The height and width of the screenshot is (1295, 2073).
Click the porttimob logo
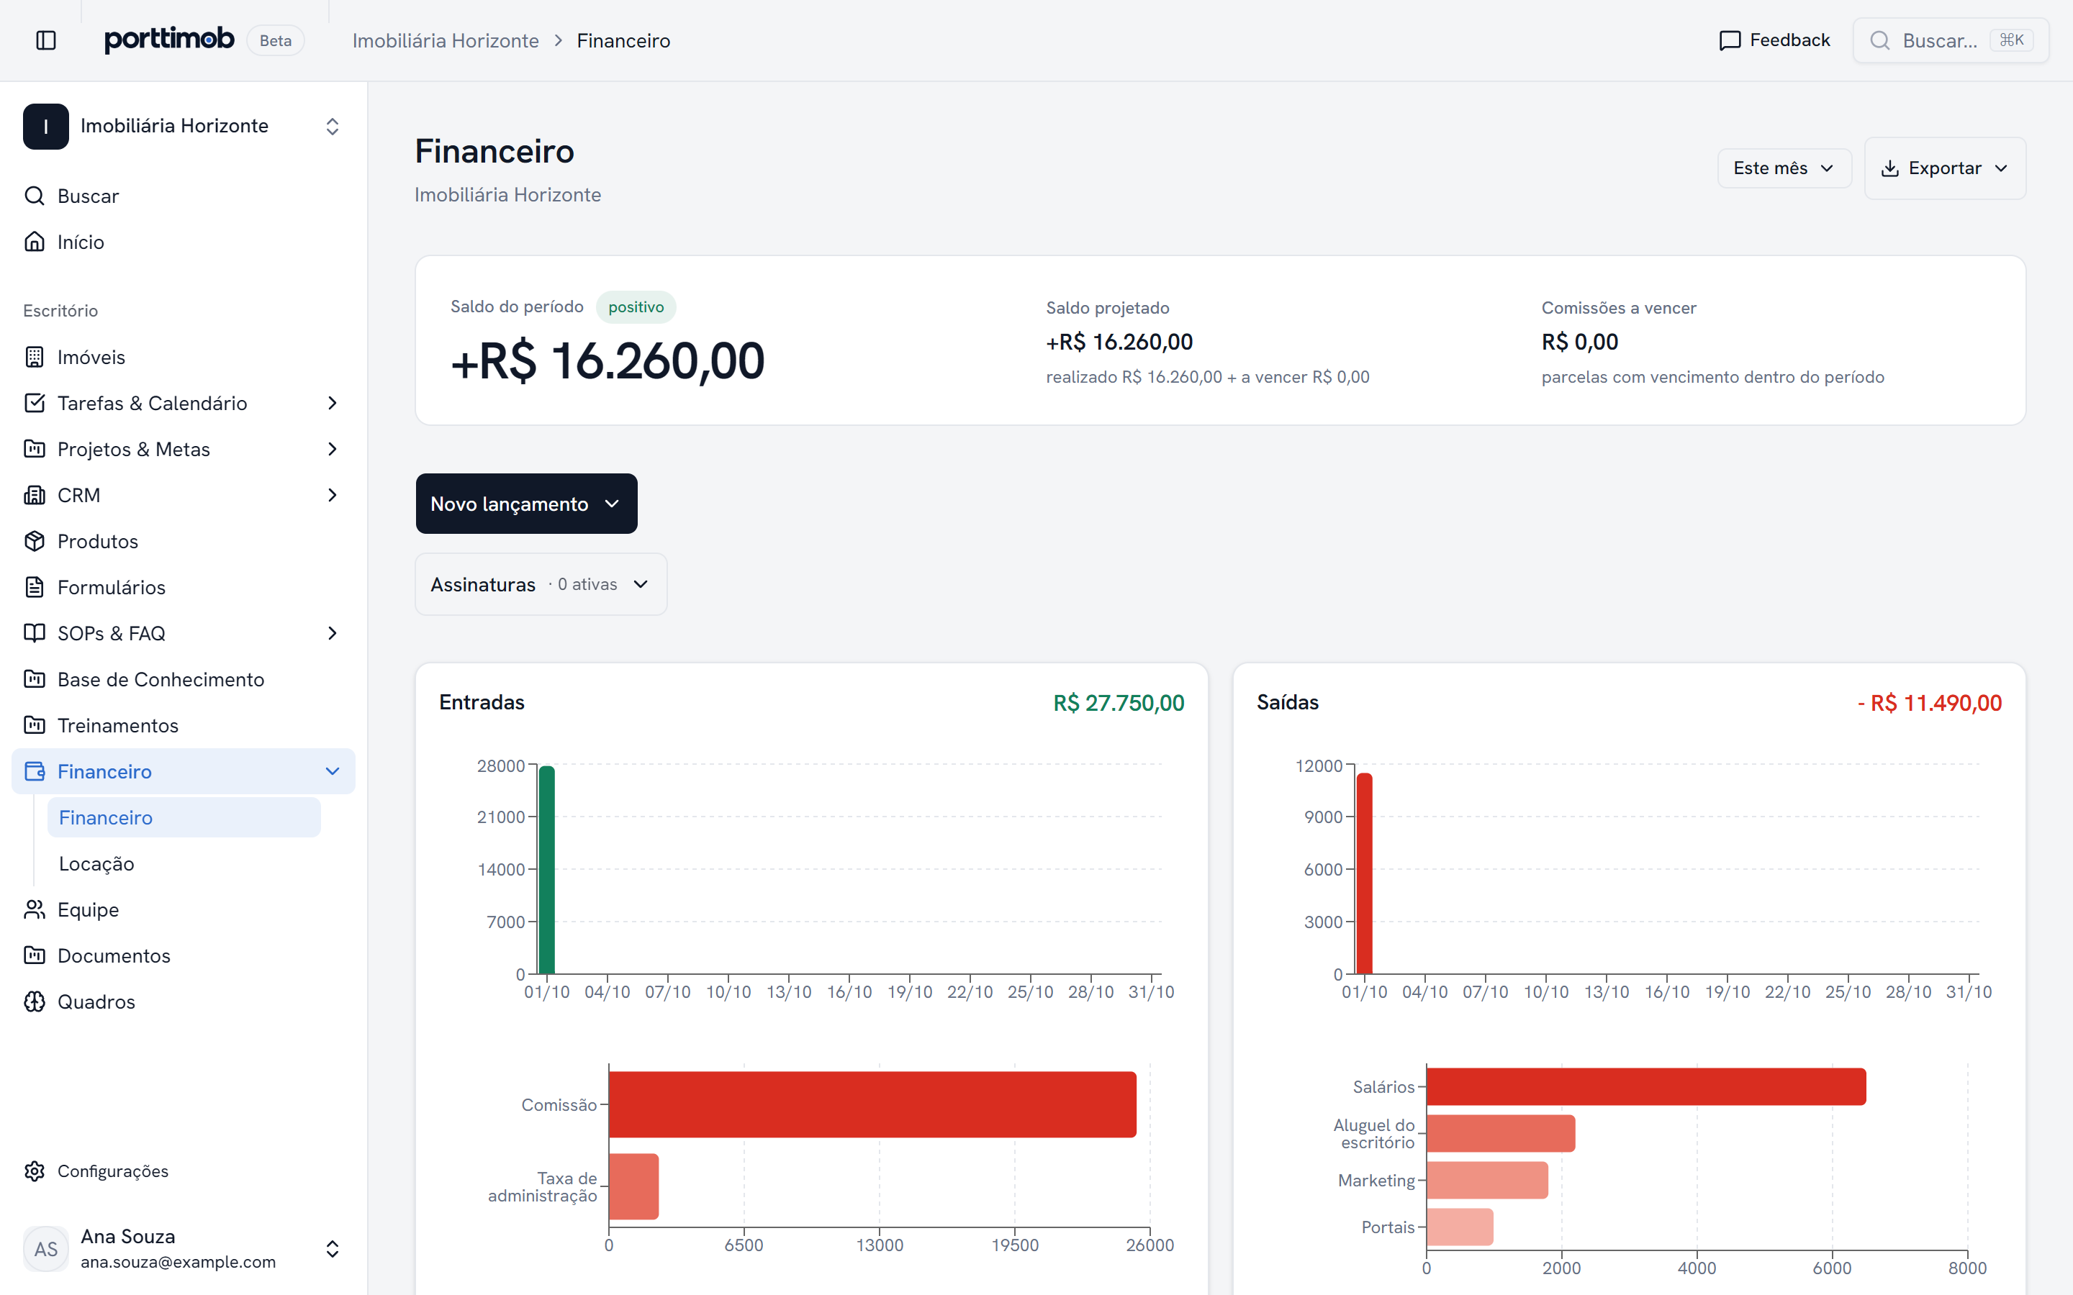pos(168,40)
